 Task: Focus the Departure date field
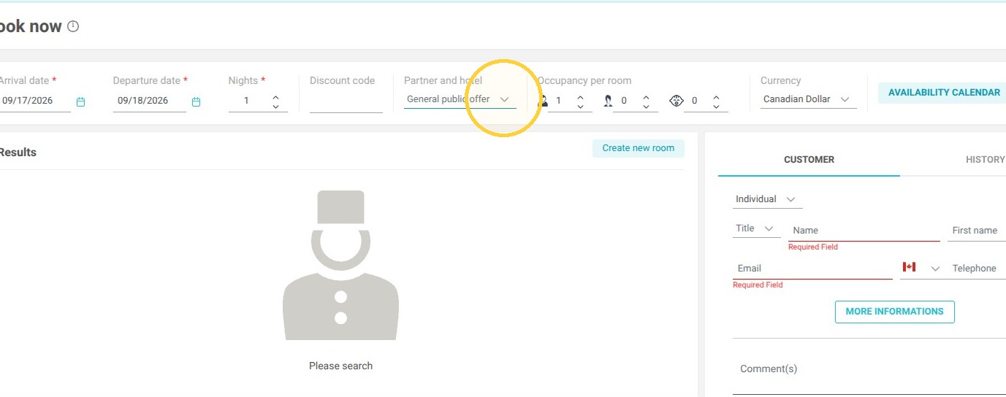pos(150,101)
